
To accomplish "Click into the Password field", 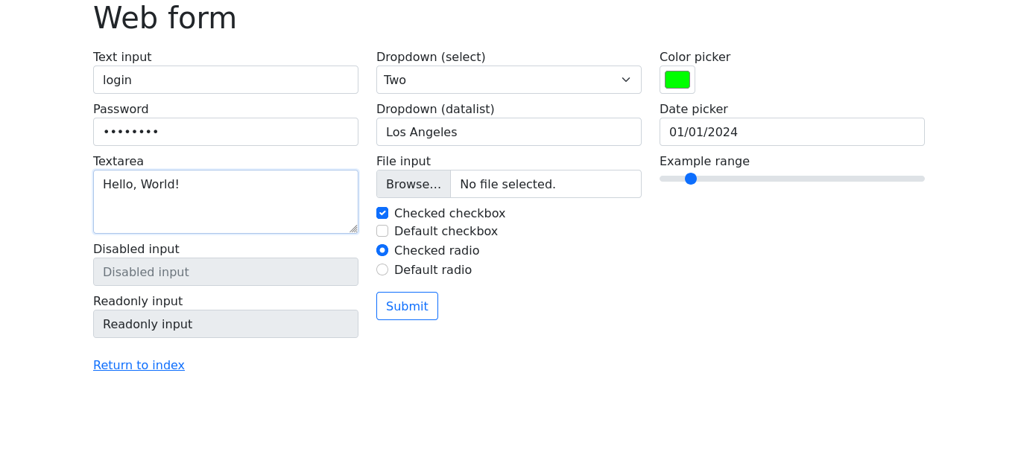I will point(226,132).
